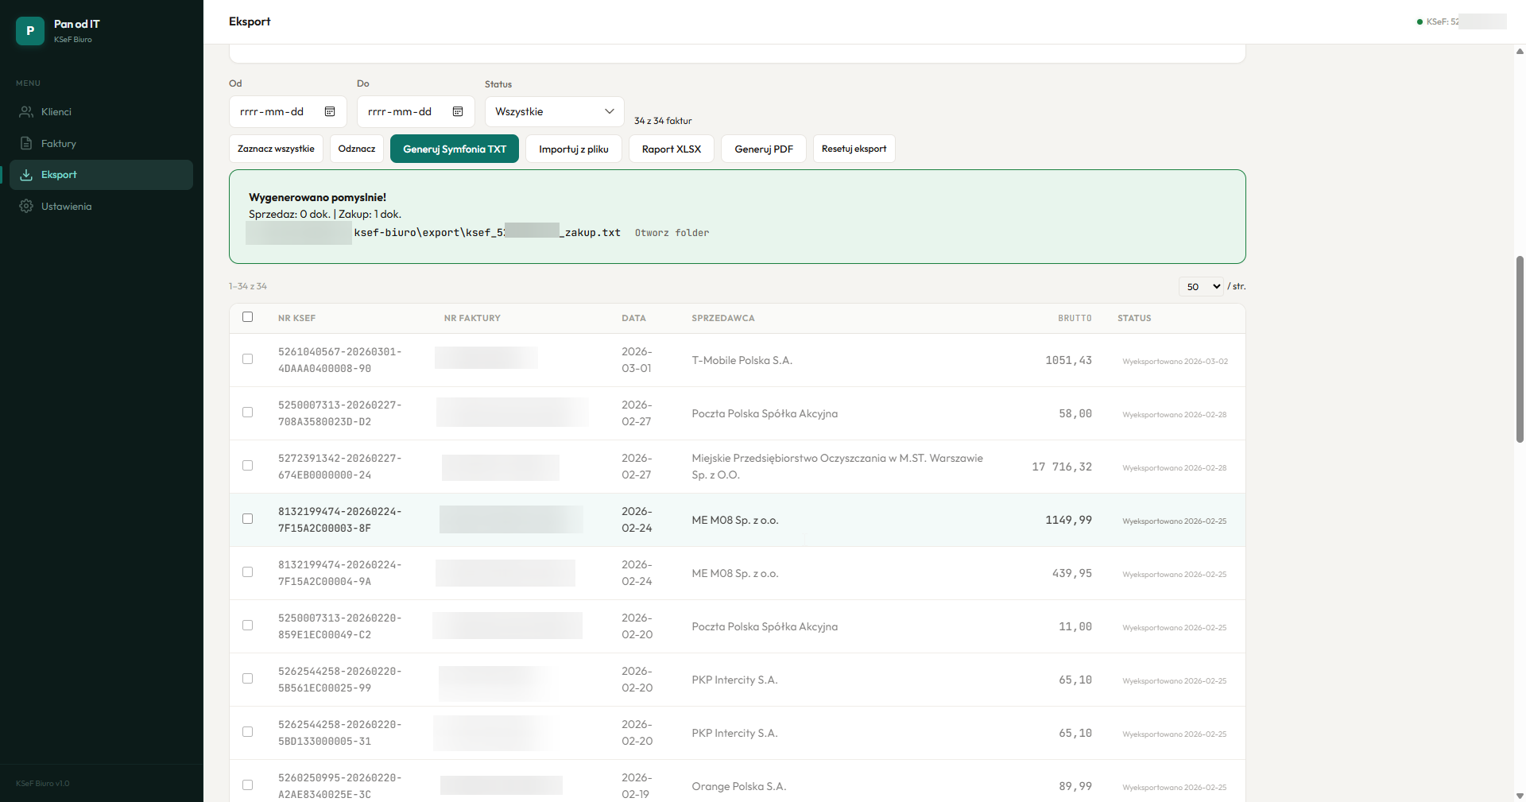This screenshot has height=802, width=1526.
Task: Click the Ustawienia gear icon
Action: click(x=26, y=207)
